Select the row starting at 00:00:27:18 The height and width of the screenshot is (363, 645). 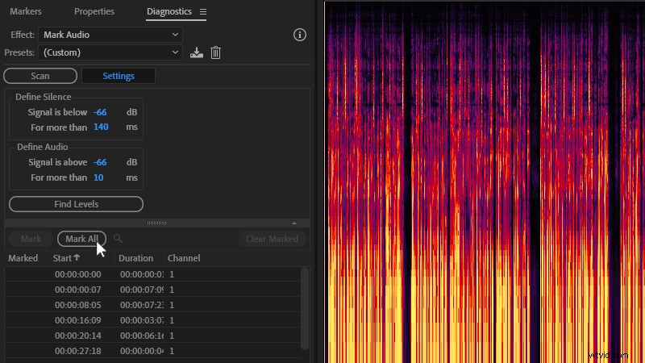152,351
